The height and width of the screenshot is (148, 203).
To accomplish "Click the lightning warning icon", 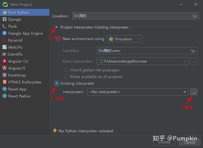I will coord(55,131).
